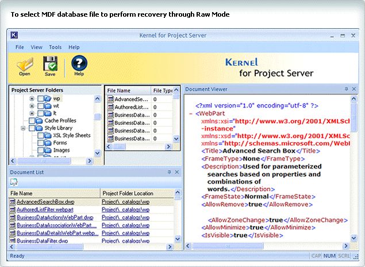This screenshot has height=267, width=365.
Task: Click the Open toolbar icon
Action: [x=25, y=63]
